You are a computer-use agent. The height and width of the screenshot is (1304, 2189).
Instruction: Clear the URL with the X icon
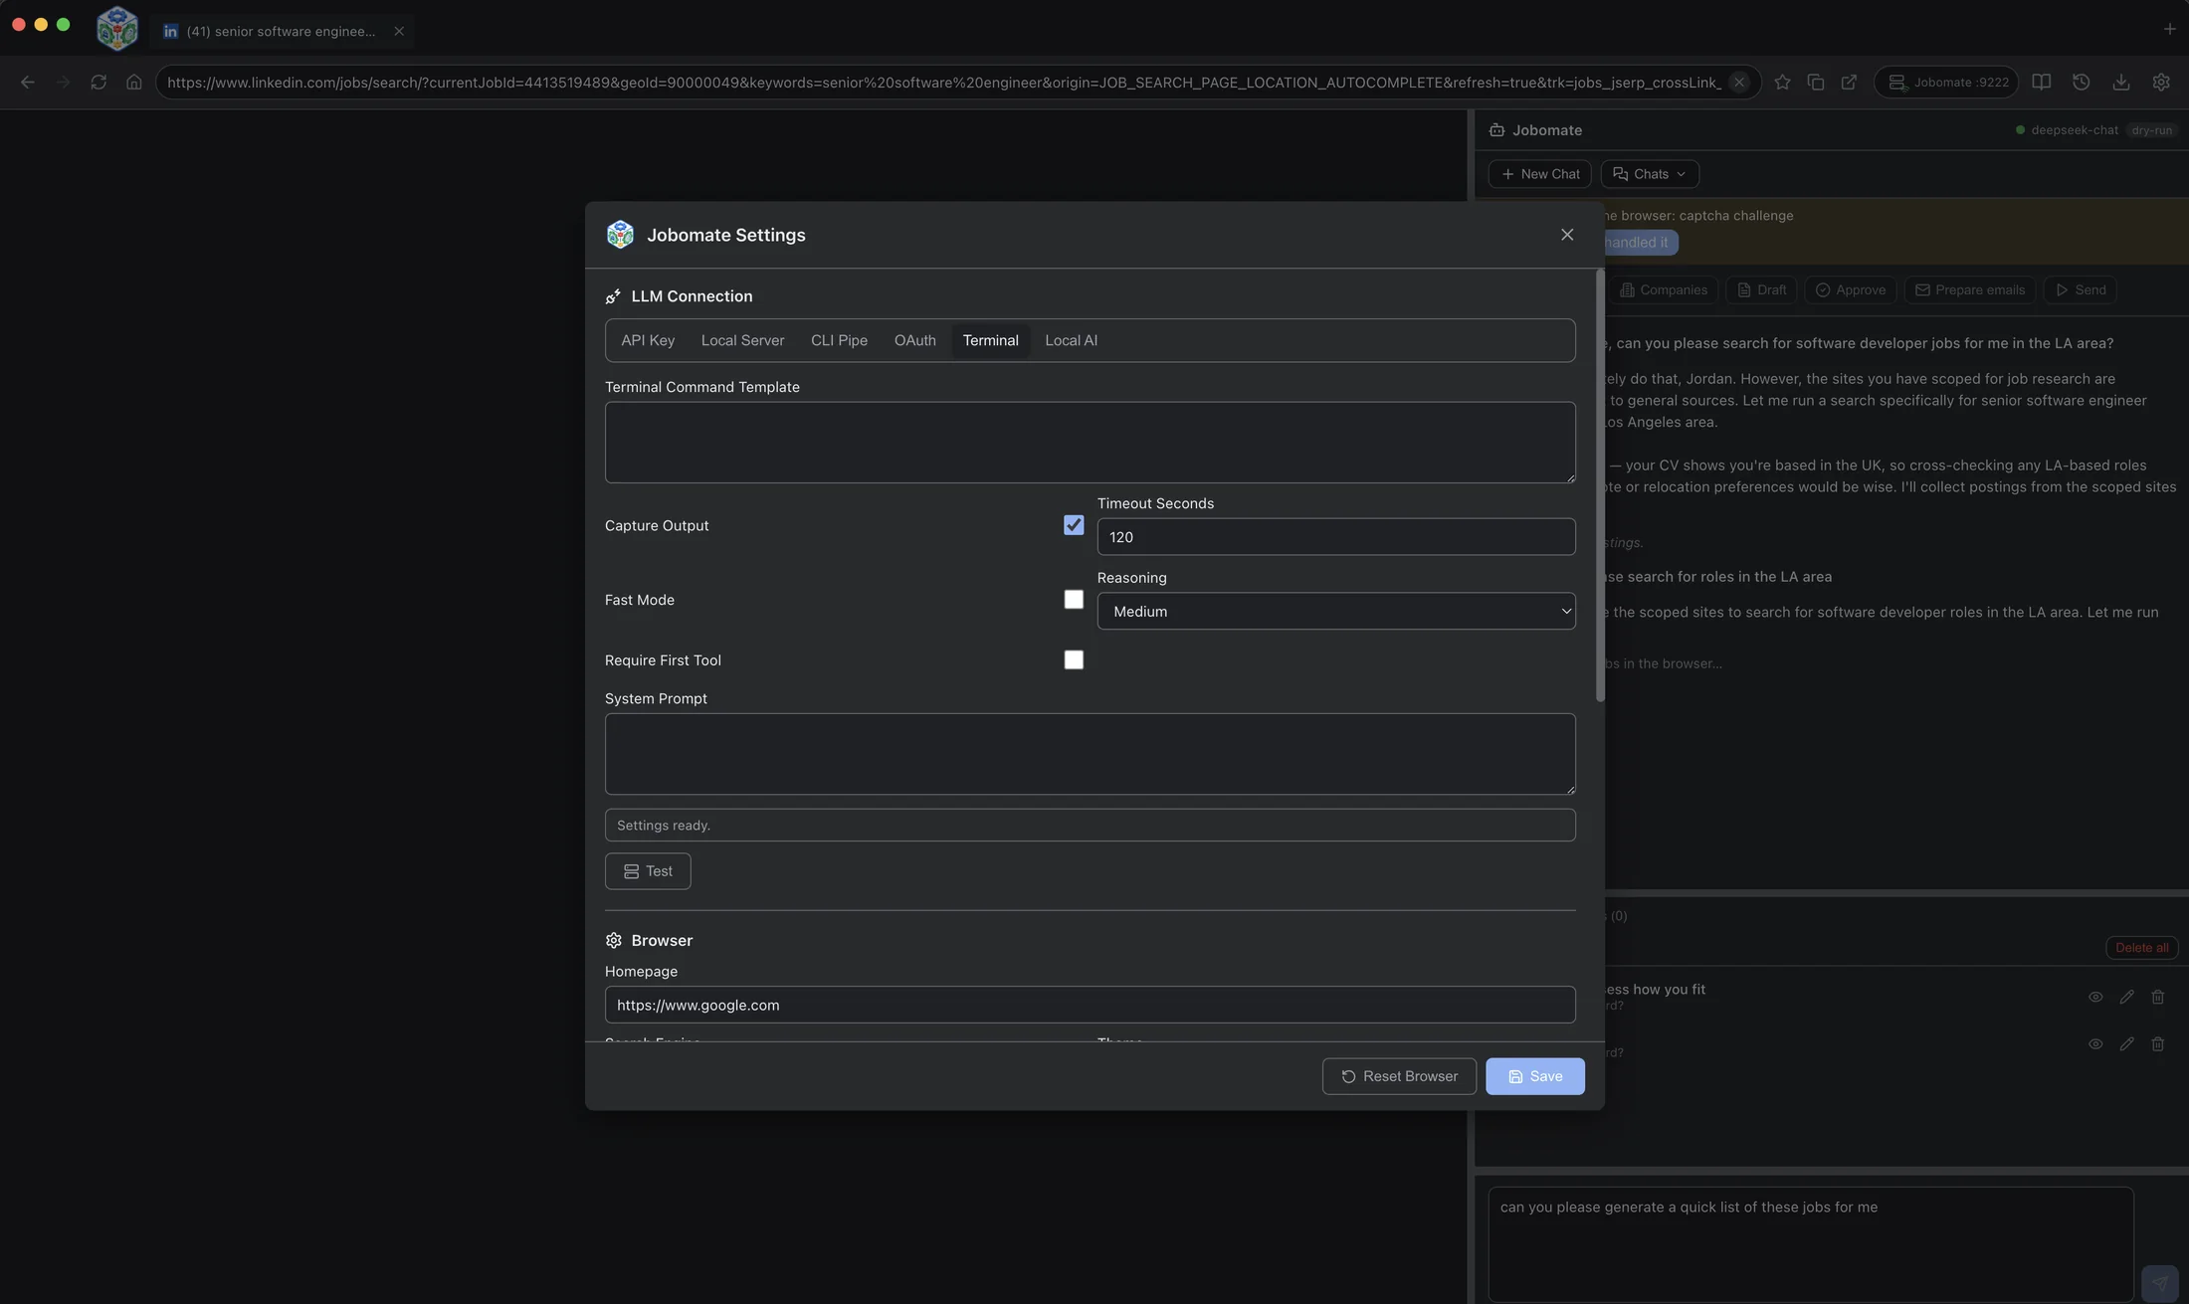(x=1739, y=83)
